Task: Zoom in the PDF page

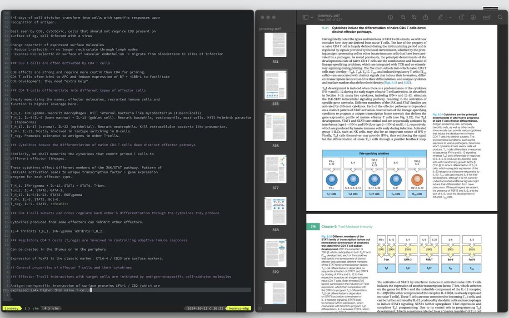Action: (x=414, y=17)
